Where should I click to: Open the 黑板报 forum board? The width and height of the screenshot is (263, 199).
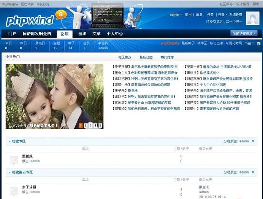pos(27,156)
